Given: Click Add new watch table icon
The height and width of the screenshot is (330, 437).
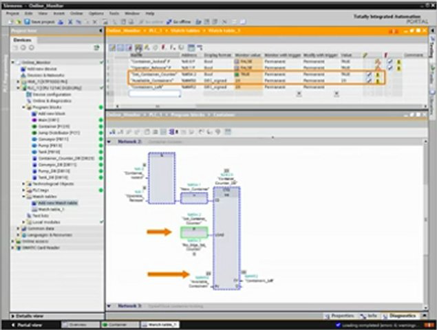Looking at the screenshot, I should [56, 203].
